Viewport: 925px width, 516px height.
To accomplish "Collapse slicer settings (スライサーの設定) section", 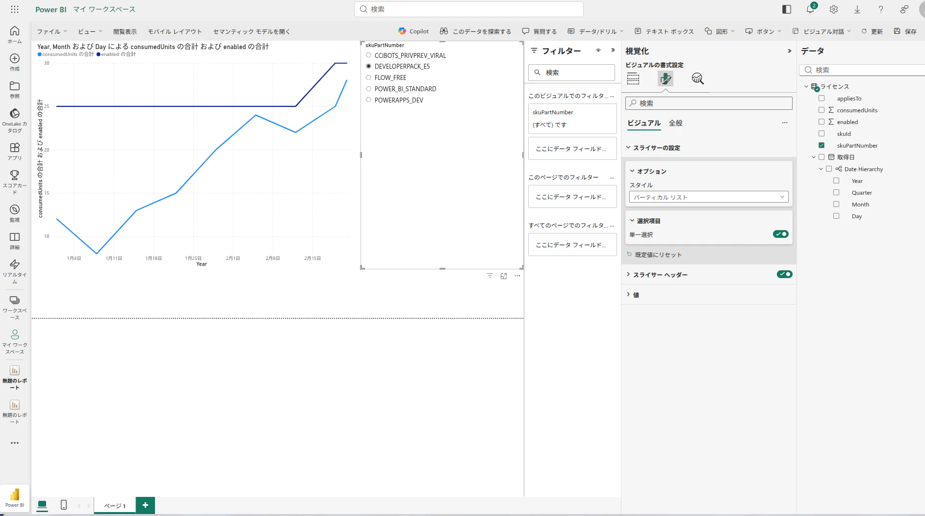I will tap(629, 147).
